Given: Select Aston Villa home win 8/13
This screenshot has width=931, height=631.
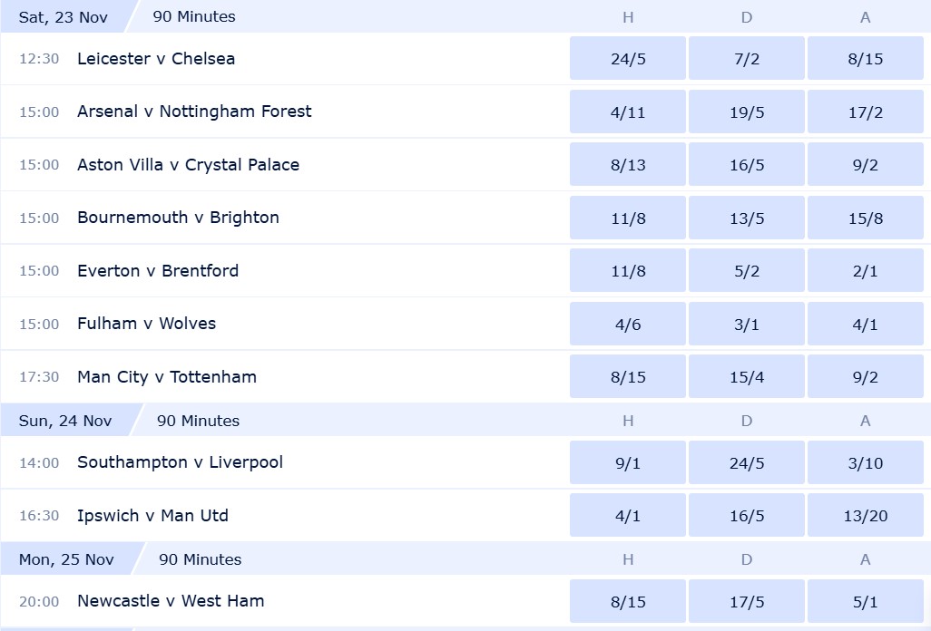Looking at the screenshot, I should 628,164.
